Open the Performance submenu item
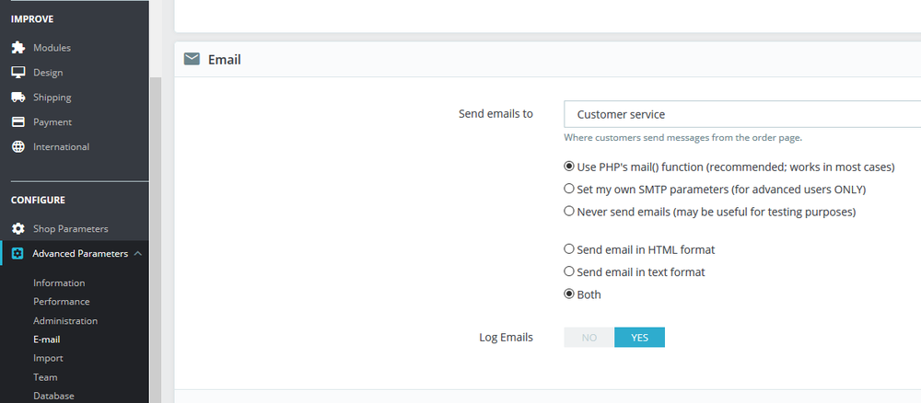 pos(62,302)
